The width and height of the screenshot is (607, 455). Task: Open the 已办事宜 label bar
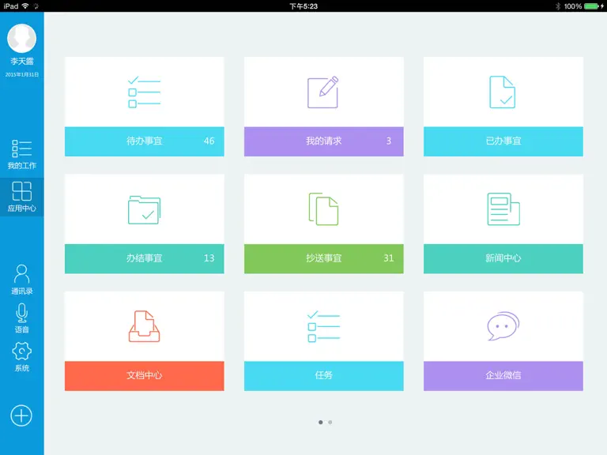503,141
